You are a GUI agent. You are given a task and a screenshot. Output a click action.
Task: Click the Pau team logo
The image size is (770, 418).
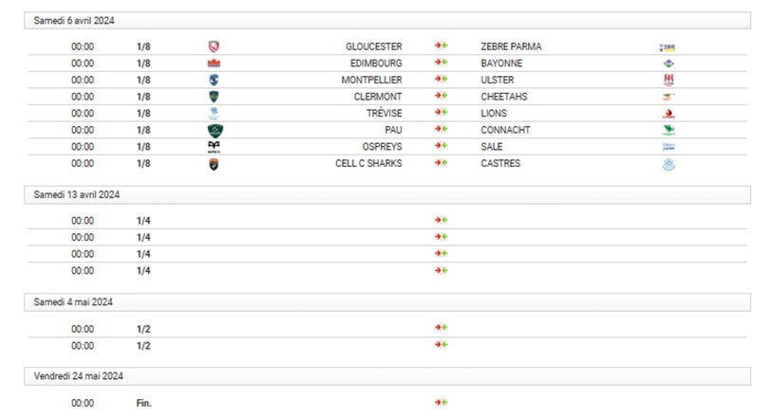215,130
